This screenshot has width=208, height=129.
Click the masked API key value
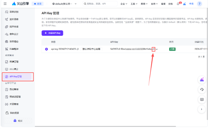coord(131,49)
